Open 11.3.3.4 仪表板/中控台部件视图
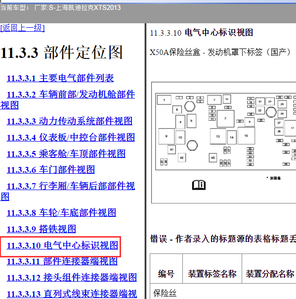Viewport: 296px width, 299px height. (71, 137)
